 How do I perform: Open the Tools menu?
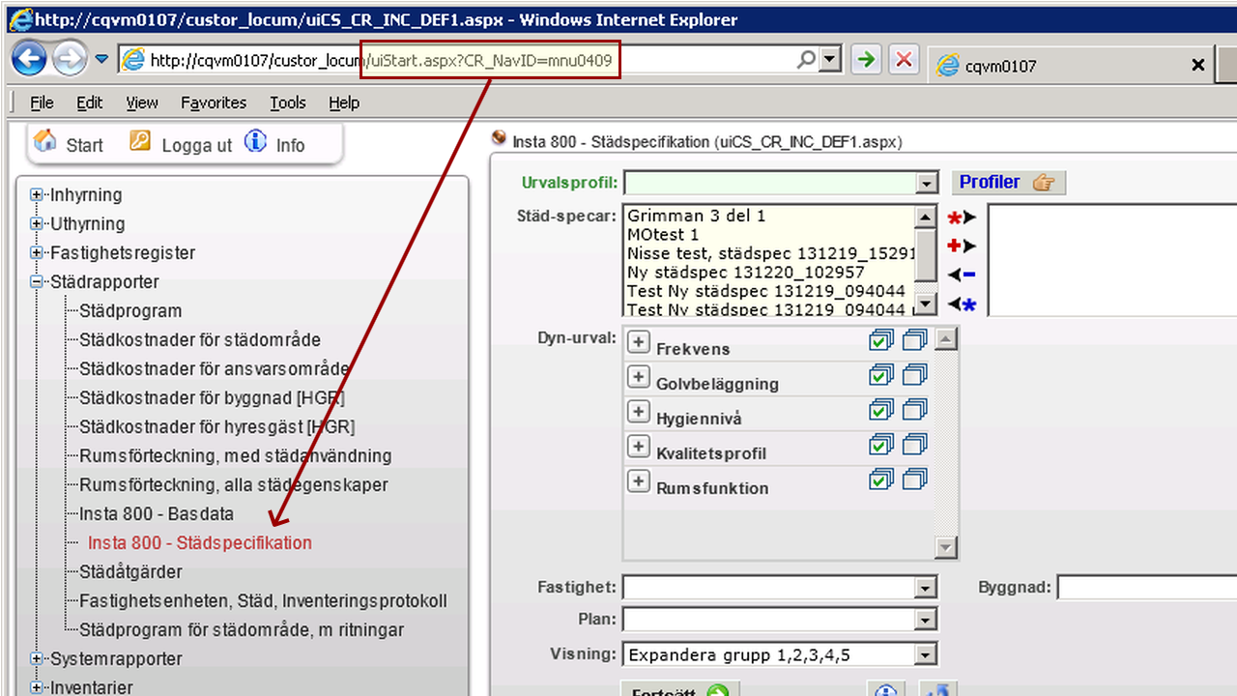[x=288, y=102]
